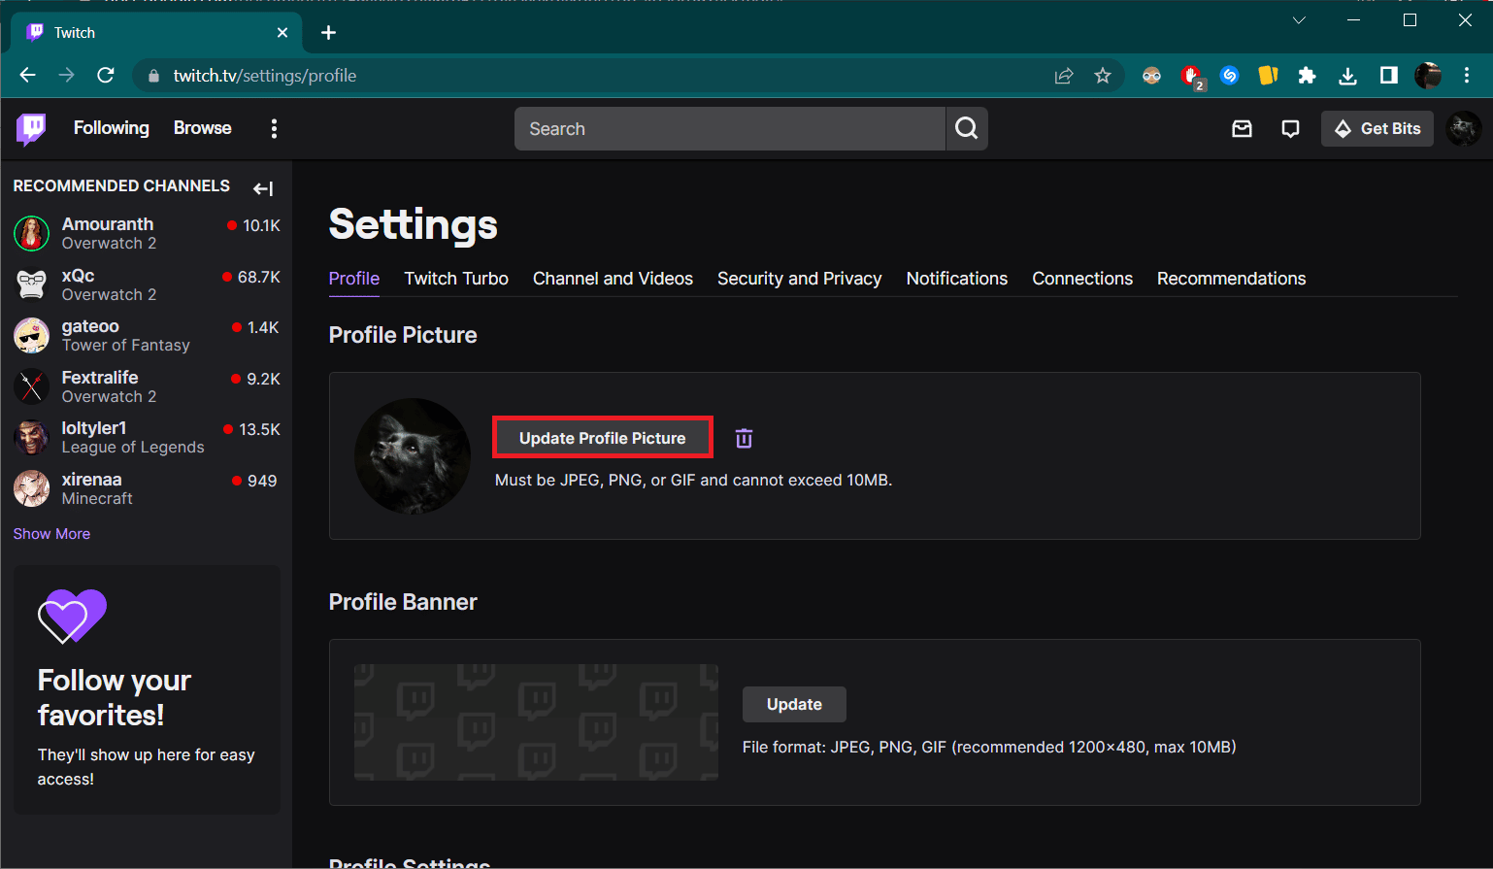Click the yellow extension icon in toolbar

point(1268,76)
